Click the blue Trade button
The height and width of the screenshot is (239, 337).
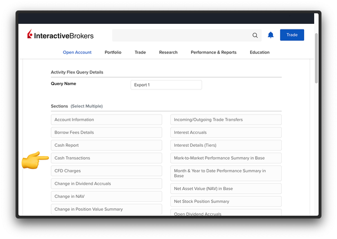click(x=292, y=35)
